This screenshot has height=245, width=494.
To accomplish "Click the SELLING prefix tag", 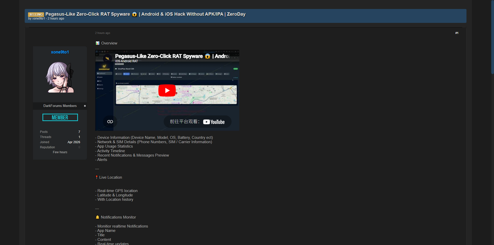I will tap(36, 14).
